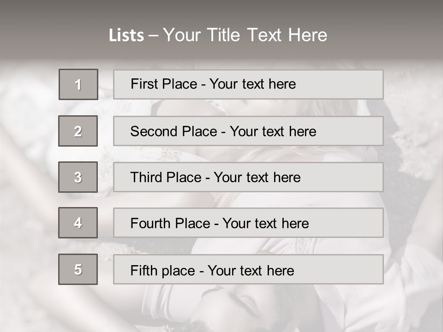The width and height of the screenshot is (443, 332).
Task: Click 'Your Title Text Here' in heading
Action: (245, 35)
